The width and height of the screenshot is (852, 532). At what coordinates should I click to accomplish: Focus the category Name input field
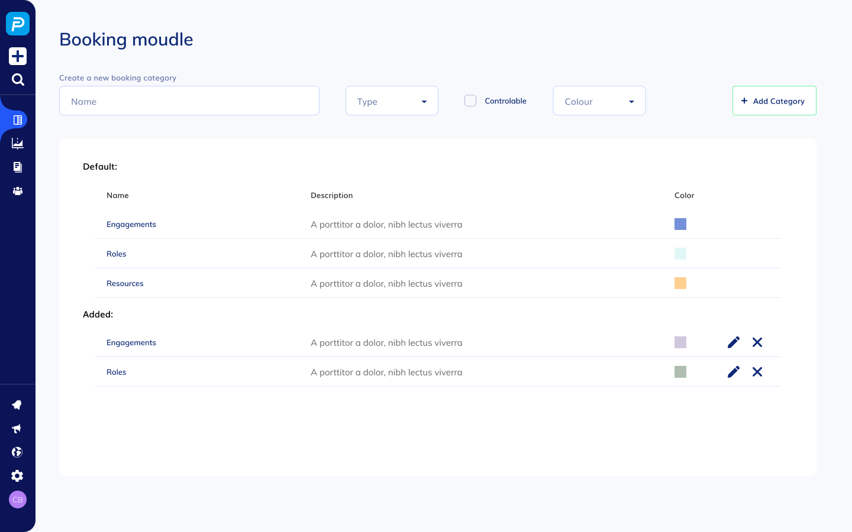click(x=189, y=101)
